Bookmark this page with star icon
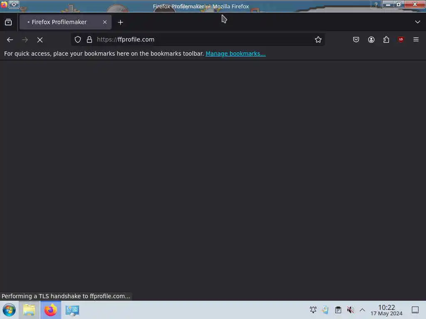The image size is (426, 319). point(318,39)
